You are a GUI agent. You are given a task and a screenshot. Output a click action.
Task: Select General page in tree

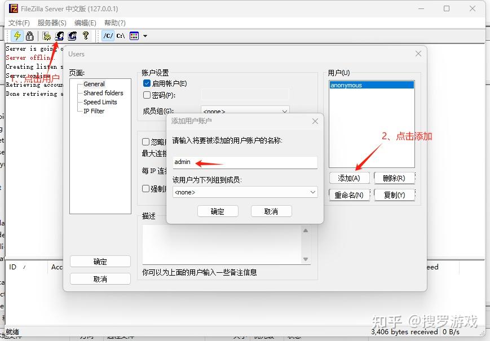(94, 84)
